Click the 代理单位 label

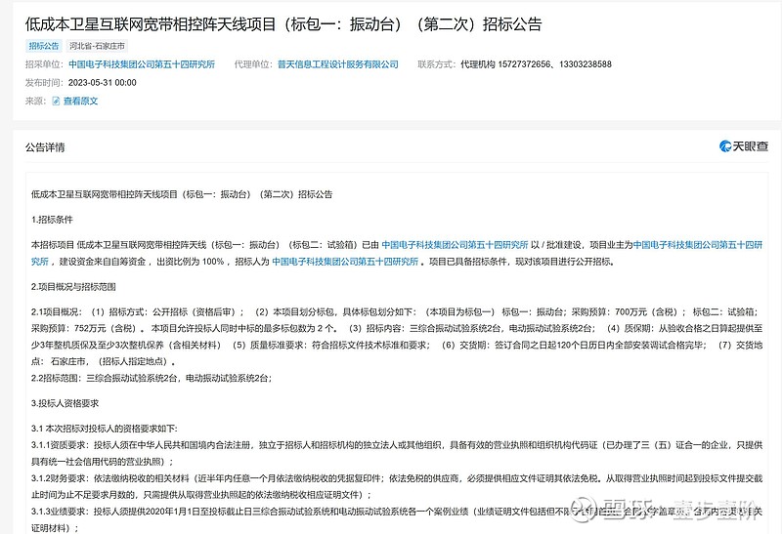(253, 64)
